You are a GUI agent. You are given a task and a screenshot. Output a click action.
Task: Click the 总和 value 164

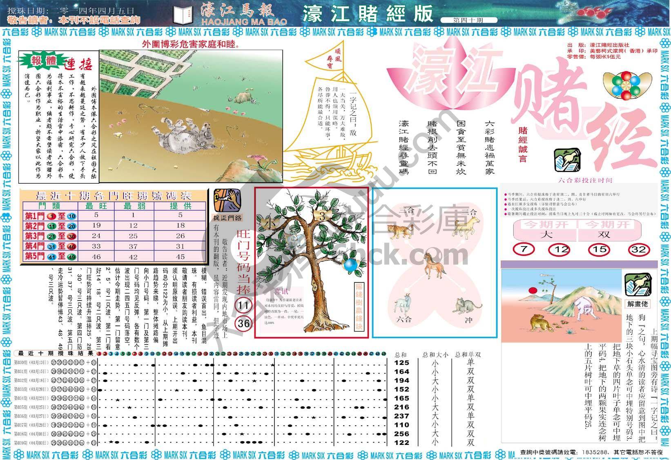(401, 371)
